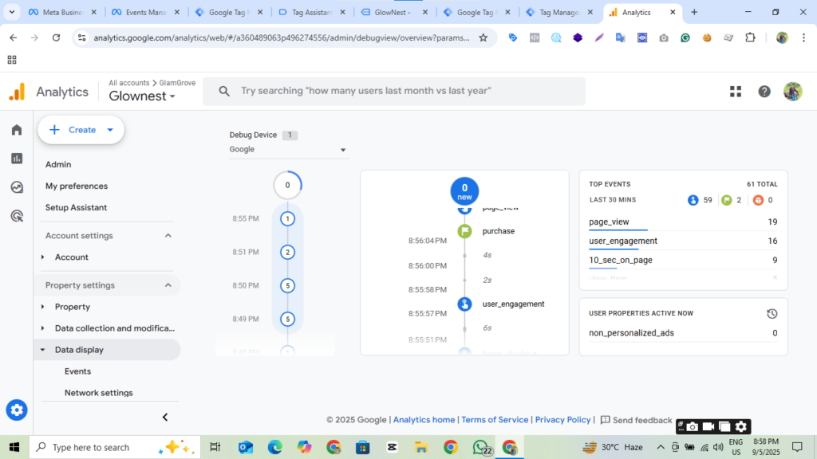This screenshot has width=817, height=459.
Task: Open the Google apps grid icon
Action: [736, 92]
